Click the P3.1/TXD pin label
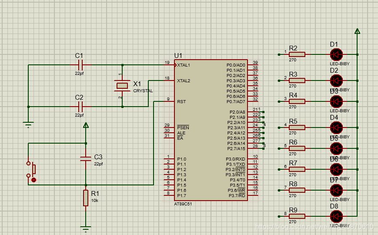 pyautogui.click(x=235, y=164)
